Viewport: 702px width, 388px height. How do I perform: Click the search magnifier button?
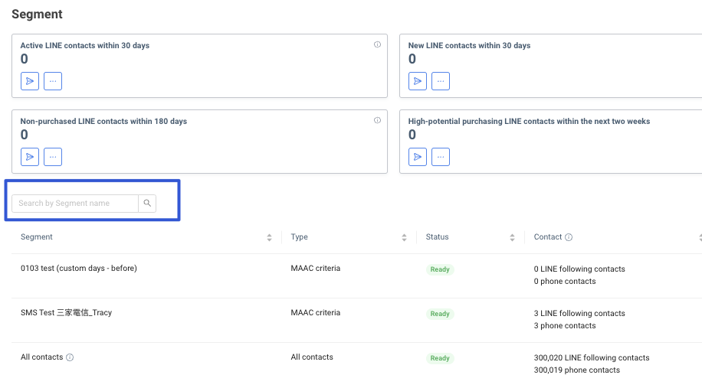[147, 204]
